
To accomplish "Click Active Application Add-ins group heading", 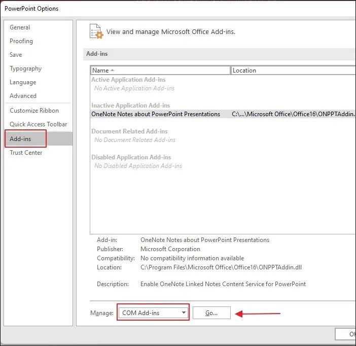I will coord(128,80).
